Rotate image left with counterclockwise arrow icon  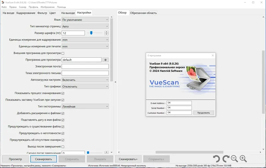pyautogui.click(x=216, y=159)
